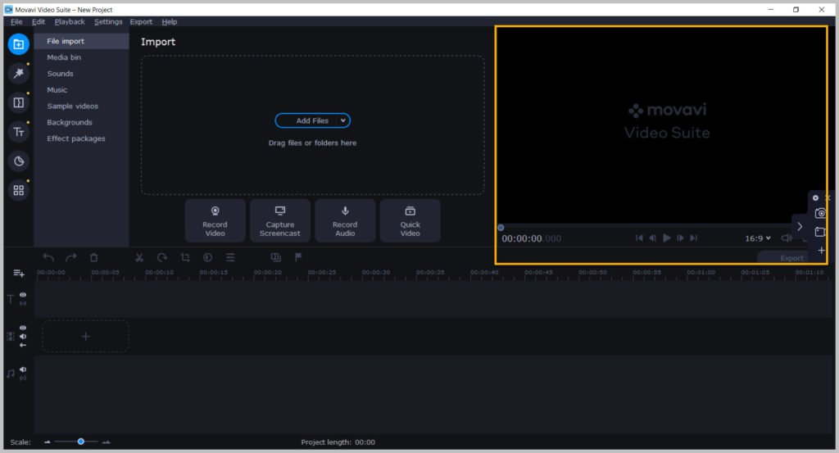Toggle video track arrow icon
Screen dimensions: 839x453
tap(23, 345)
